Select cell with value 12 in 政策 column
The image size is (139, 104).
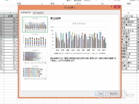tap(10, 25)
